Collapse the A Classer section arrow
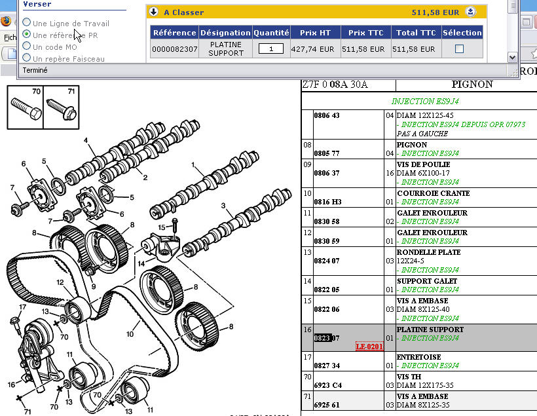This screenshot has height=416, width=537. 154,12
